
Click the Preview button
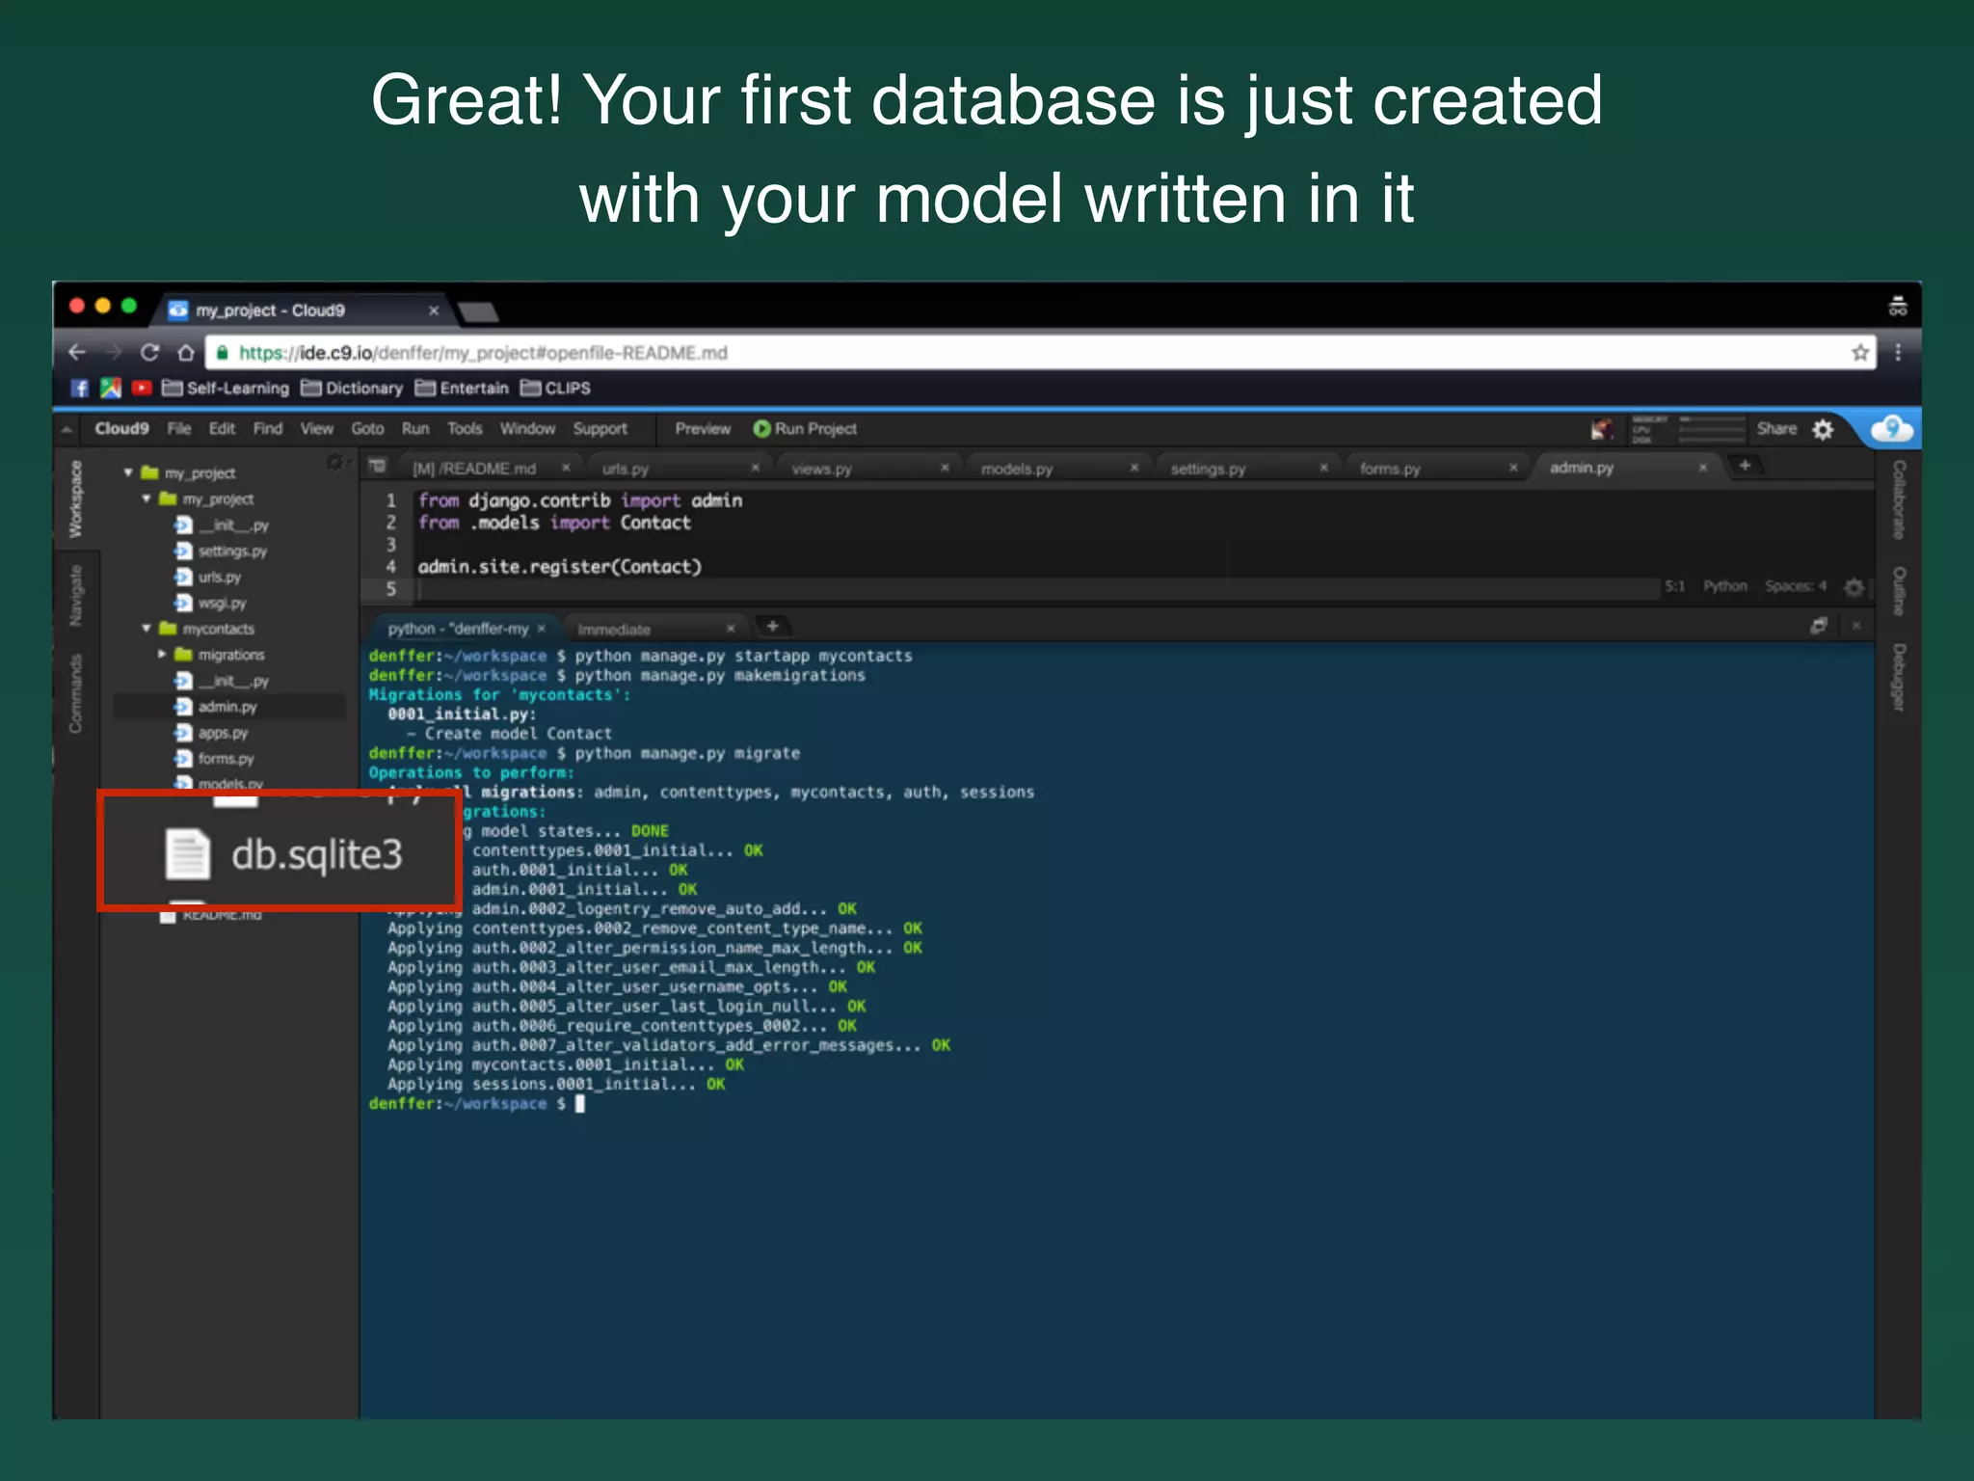click(x=703, y=429)
